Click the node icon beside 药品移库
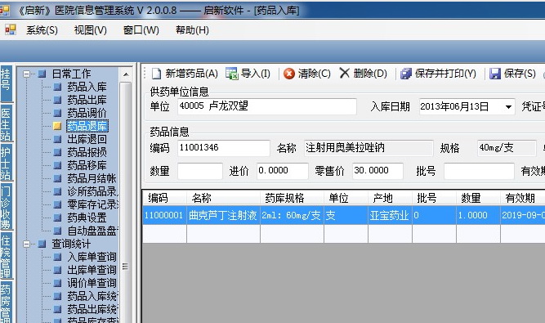This screenshot has height=323, width=545. (57, 165)
